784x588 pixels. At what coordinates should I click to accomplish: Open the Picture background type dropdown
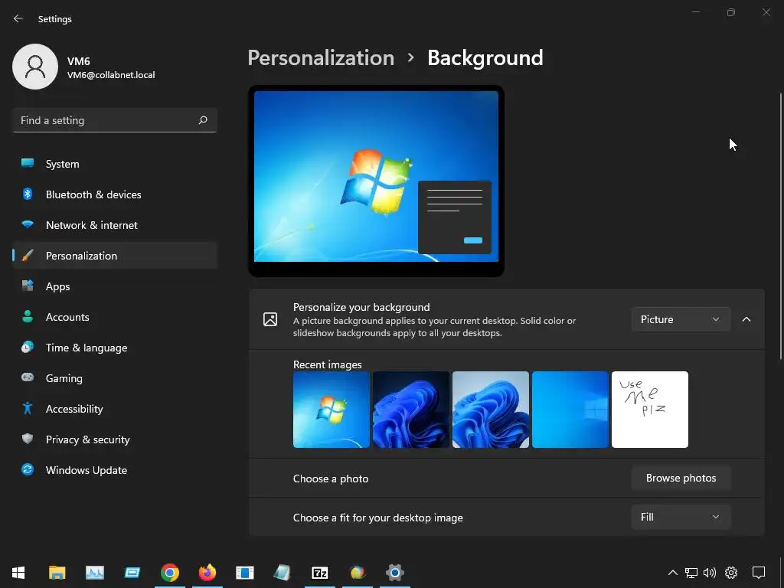(681, 319)
